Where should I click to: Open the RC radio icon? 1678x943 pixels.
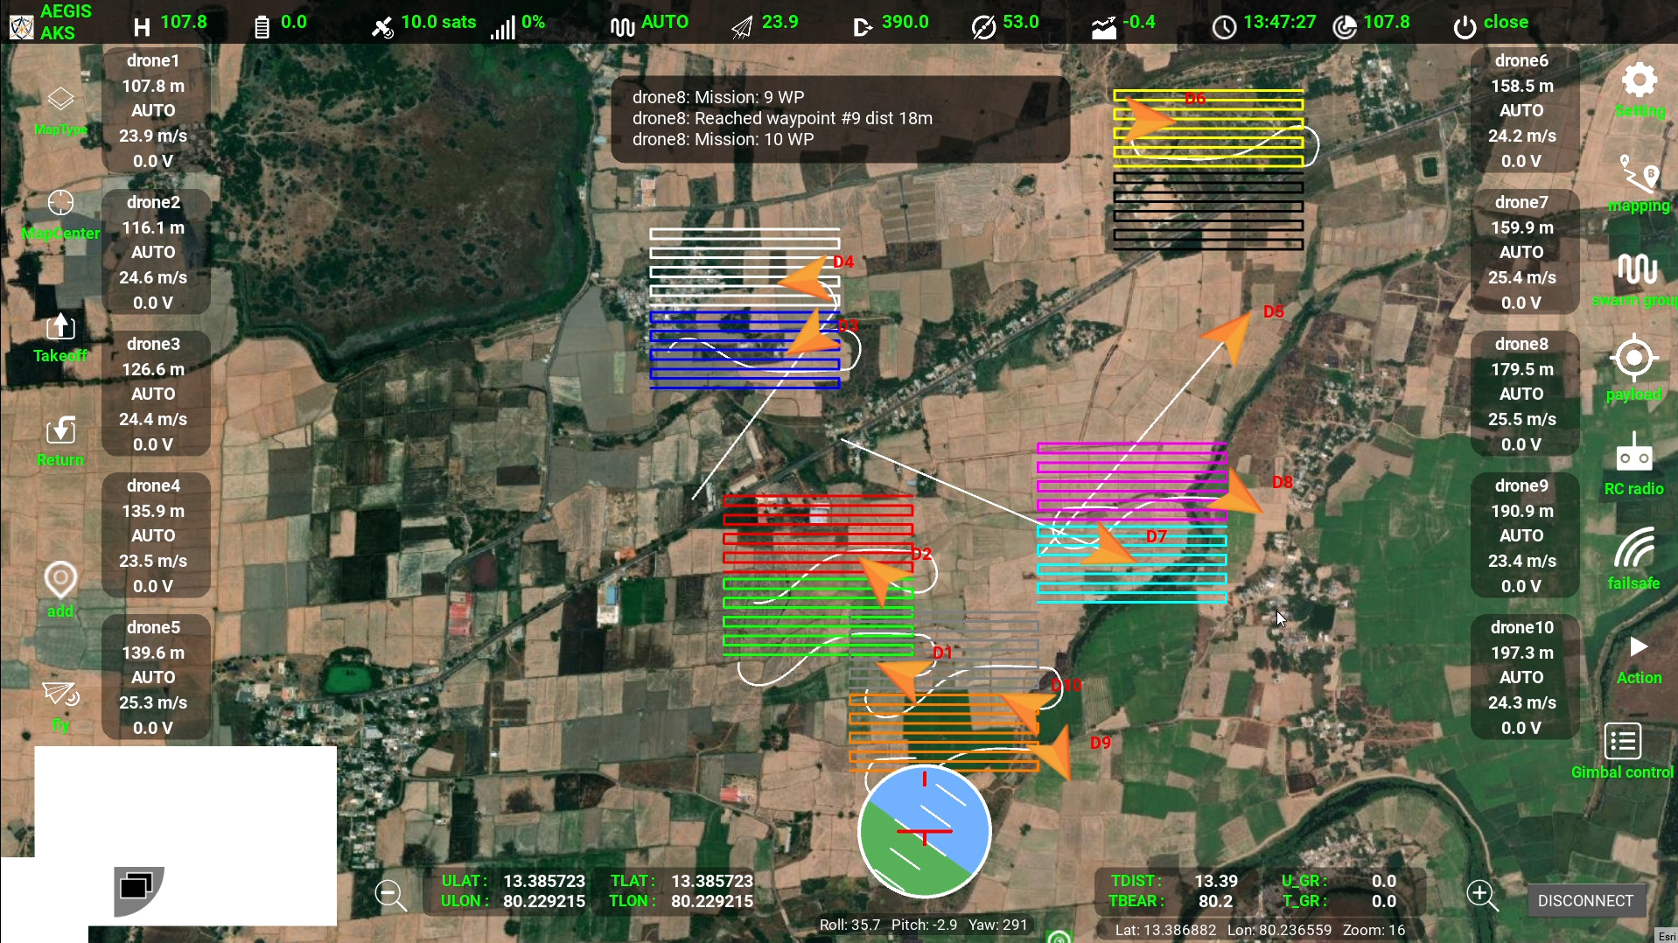[x=1633, y=453]
